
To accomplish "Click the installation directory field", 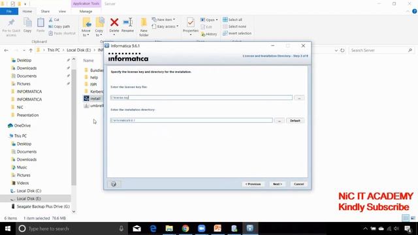I will point(191,120).
